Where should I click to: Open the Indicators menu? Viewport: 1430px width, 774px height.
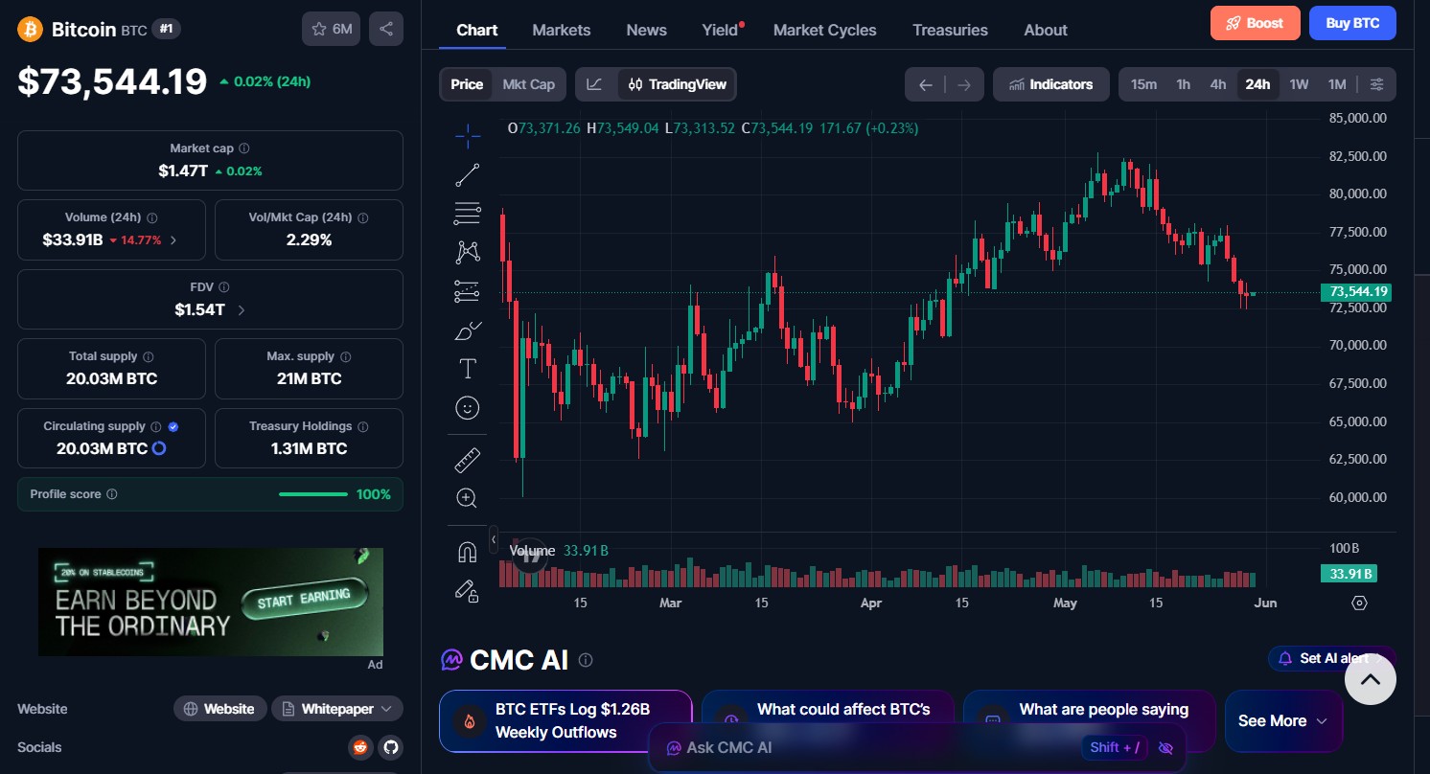pos(1051,84)
